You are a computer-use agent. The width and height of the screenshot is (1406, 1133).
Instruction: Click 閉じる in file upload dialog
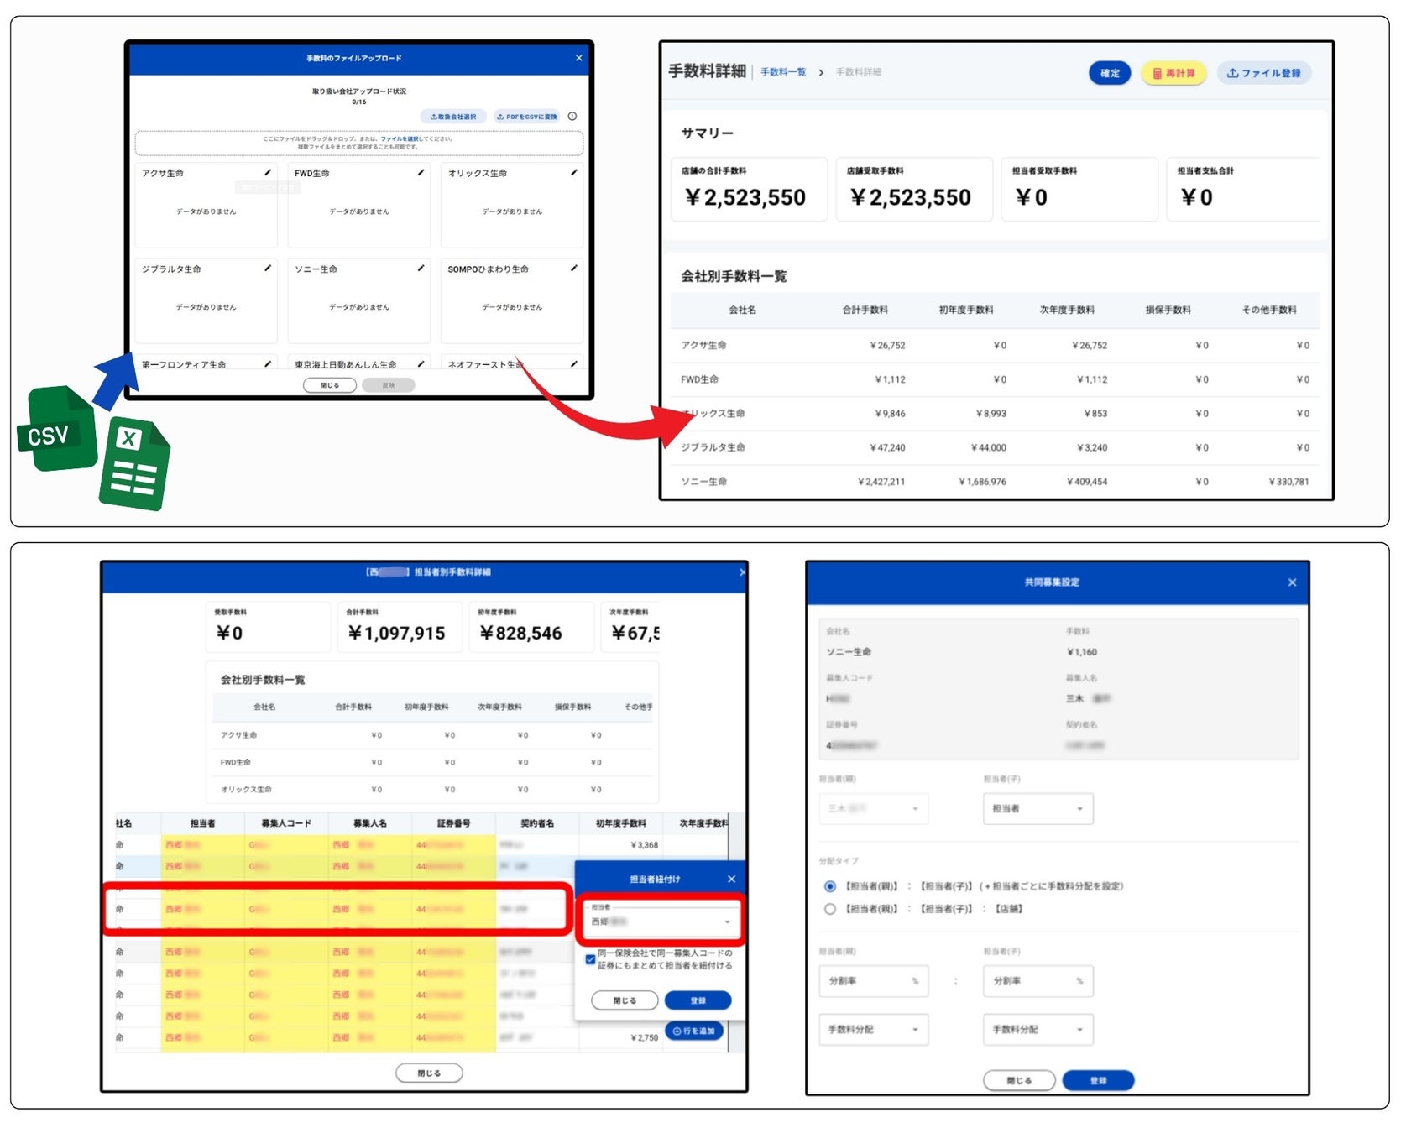point(330,385)
